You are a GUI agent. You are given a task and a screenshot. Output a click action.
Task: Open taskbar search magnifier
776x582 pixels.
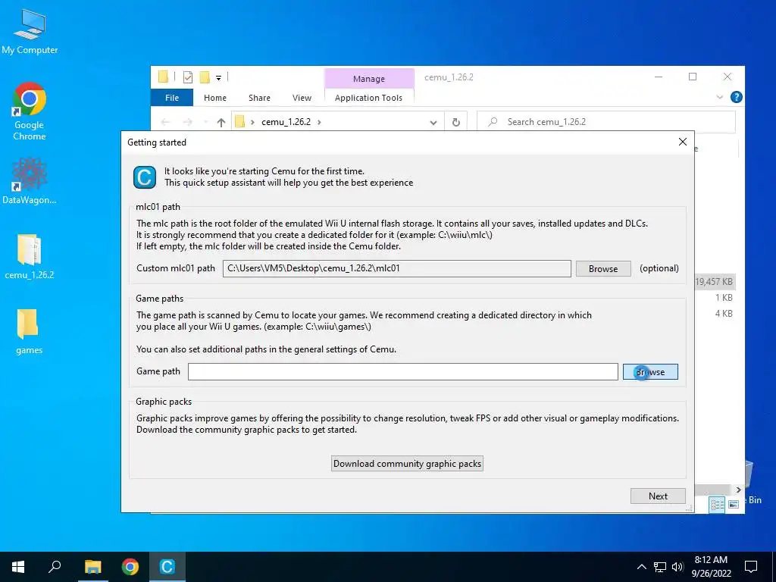tap(55, 567)
